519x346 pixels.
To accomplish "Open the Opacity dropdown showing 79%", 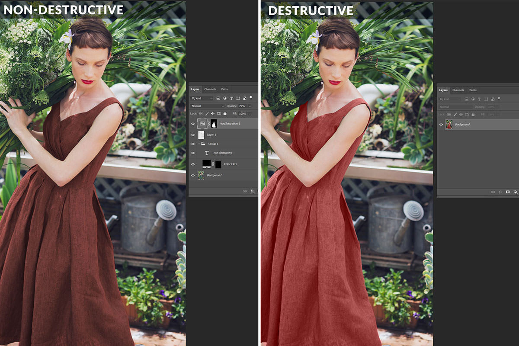I will tap(250, 106).
